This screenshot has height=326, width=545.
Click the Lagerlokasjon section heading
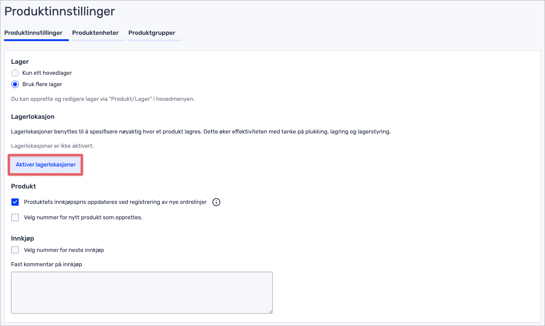(x=33, y=117)
